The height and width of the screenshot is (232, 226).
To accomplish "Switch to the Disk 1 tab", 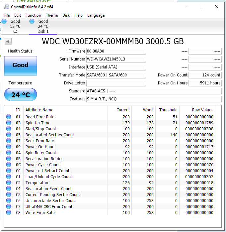I will point(43,26).
